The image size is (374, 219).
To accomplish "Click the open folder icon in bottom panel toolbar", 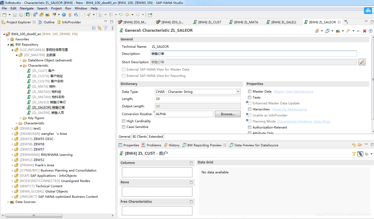I will (x=360, y=145).
